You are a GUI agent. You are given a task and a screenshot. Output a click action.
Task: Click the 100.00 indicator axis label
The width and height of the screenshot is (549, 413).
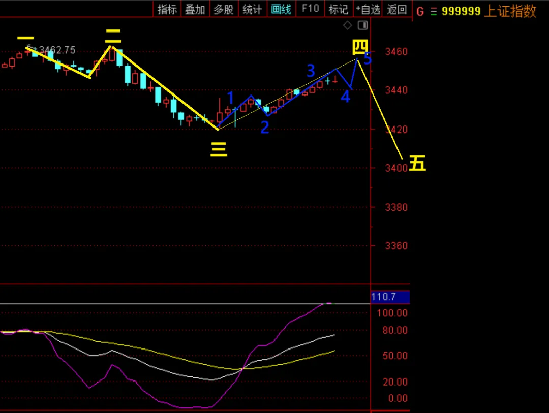pyautogui.click(x=392, y=313)
